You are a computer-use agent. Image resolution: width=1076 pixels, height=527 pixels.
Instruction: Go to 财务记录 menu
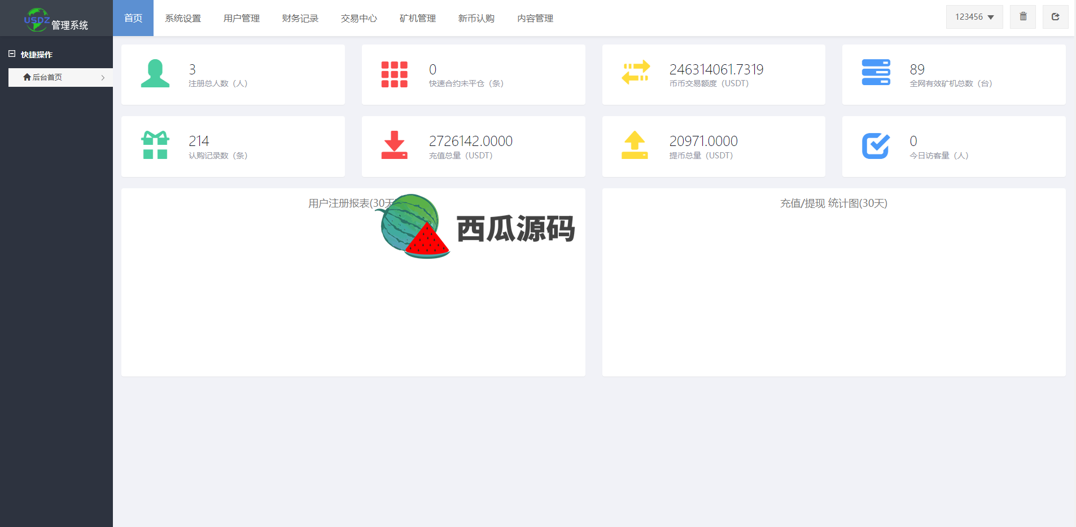(x=300, y=18)
